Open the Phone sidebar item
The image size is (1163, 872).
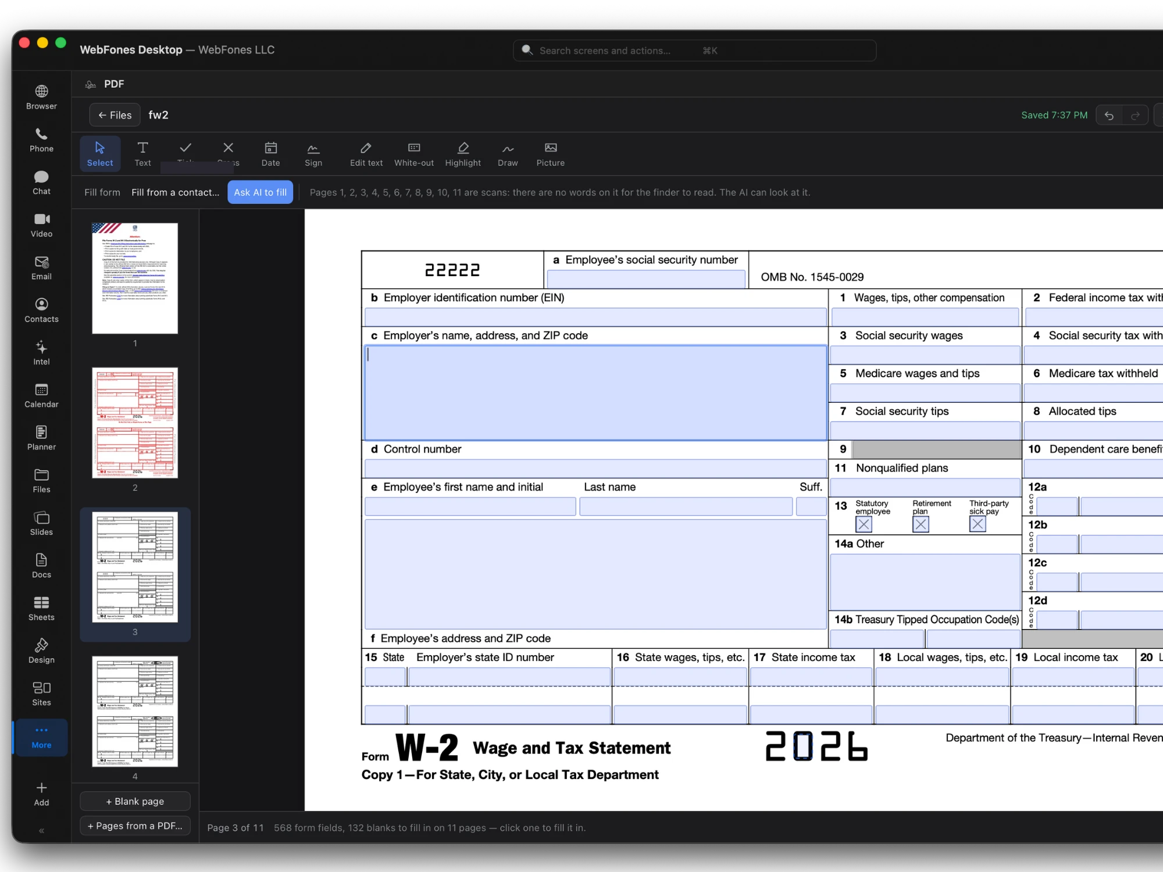(x=41, y=140)
